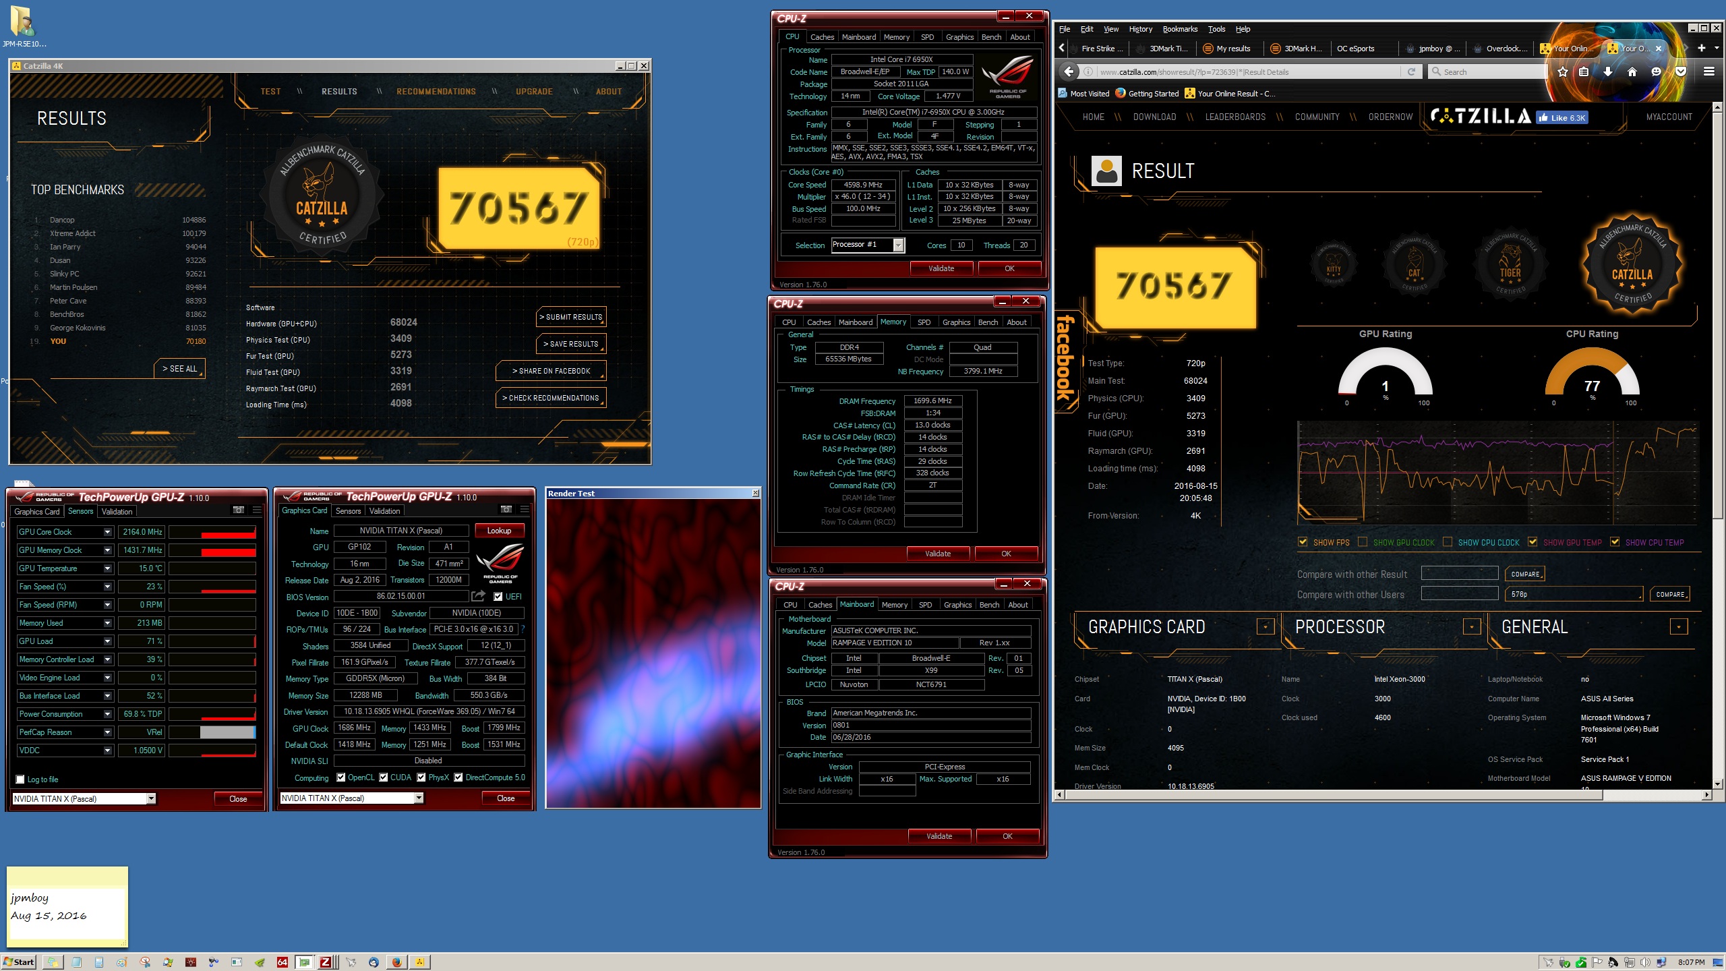Switch to the RECOMMENDATIONS tab in Catzilla 4K

(x=436, y=92)
